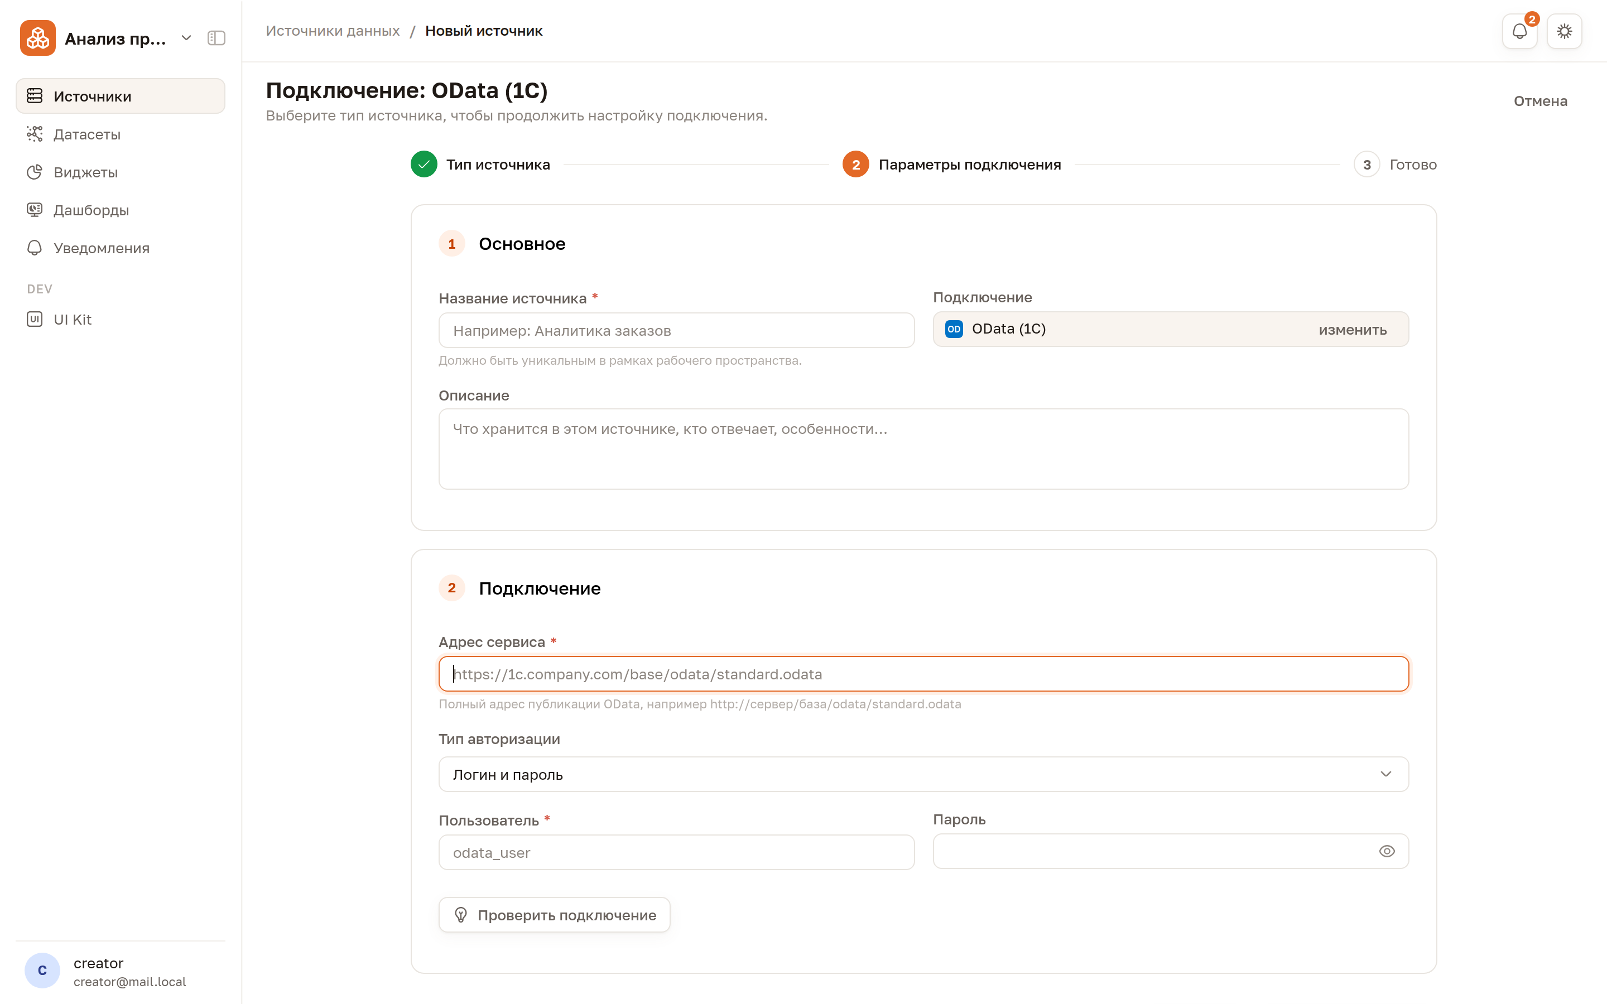This screenshot has width=1607, height=1004.
Task: Focus the Название источника field
Action: pos(677,330)
